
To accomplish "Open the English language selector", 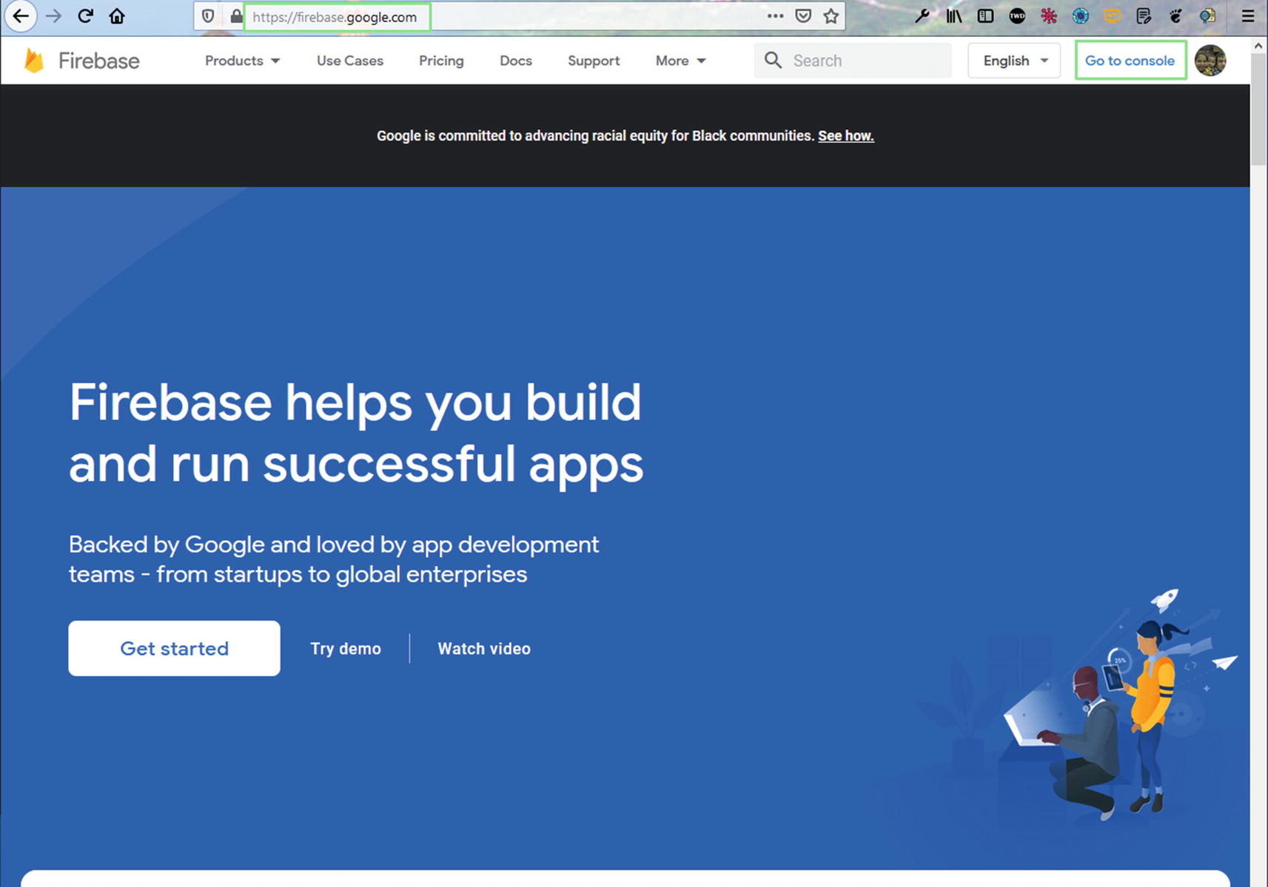I will [x=1013, y=61].
